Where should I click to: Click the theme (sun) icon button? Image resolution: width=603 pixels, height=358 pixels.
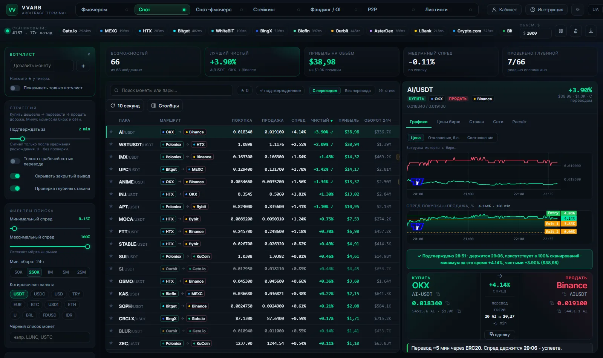point(578,10)
